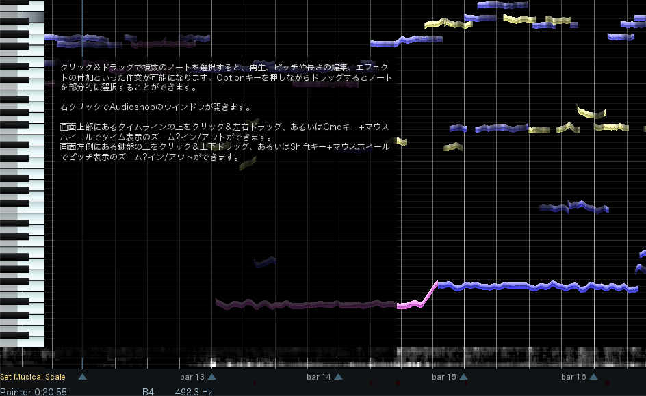Viewport: 646px width, 396px height.
Task: Click the B4 note name readout
Action: pos(148,391)
